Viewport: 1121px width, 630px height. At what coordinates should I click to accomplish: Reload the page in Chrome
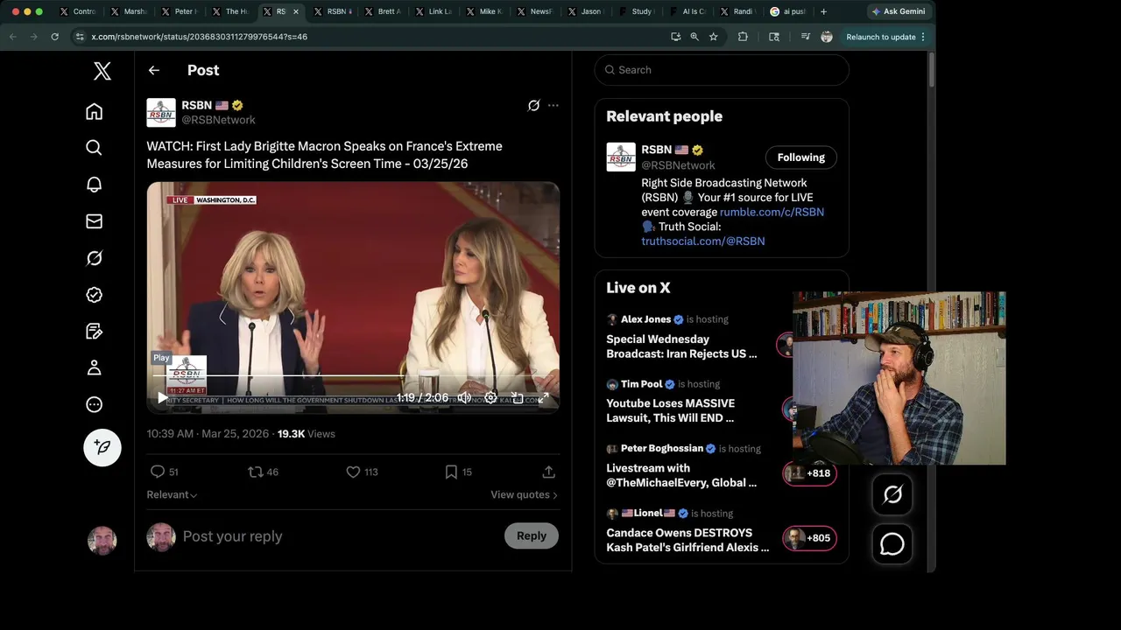point(55,37)
